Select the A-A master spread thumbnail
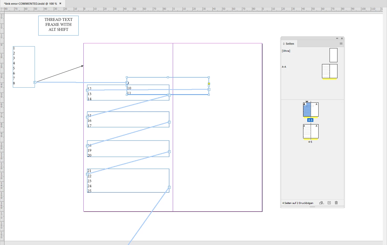 [x=330, y=71]
